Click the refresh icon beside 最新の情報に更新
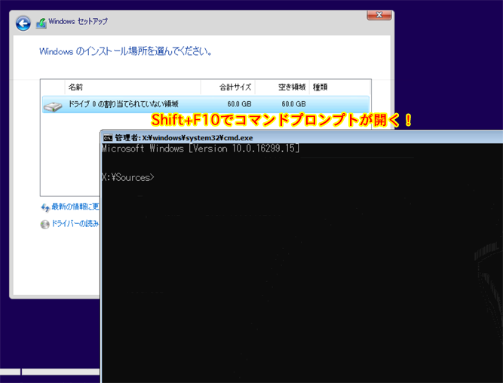 pyautogui.click(x=45, y=207)
